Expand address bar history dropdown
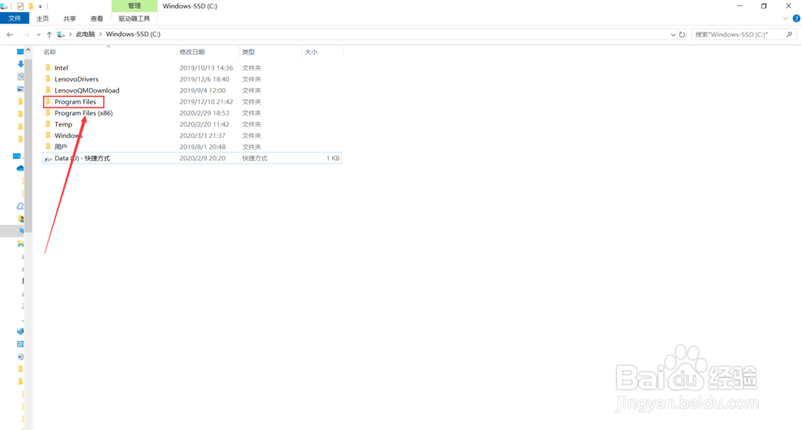The image size is (802, 430). coord(673,34)
